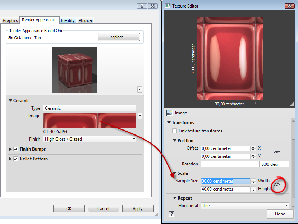Click the Image panel icon in Texture Editor
298x224 pixels.
coord(169,113)
